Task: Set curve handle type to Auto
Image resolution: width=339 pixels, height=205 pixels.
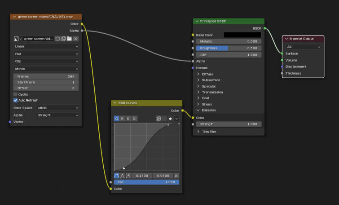Action: [x=117, y=176]
